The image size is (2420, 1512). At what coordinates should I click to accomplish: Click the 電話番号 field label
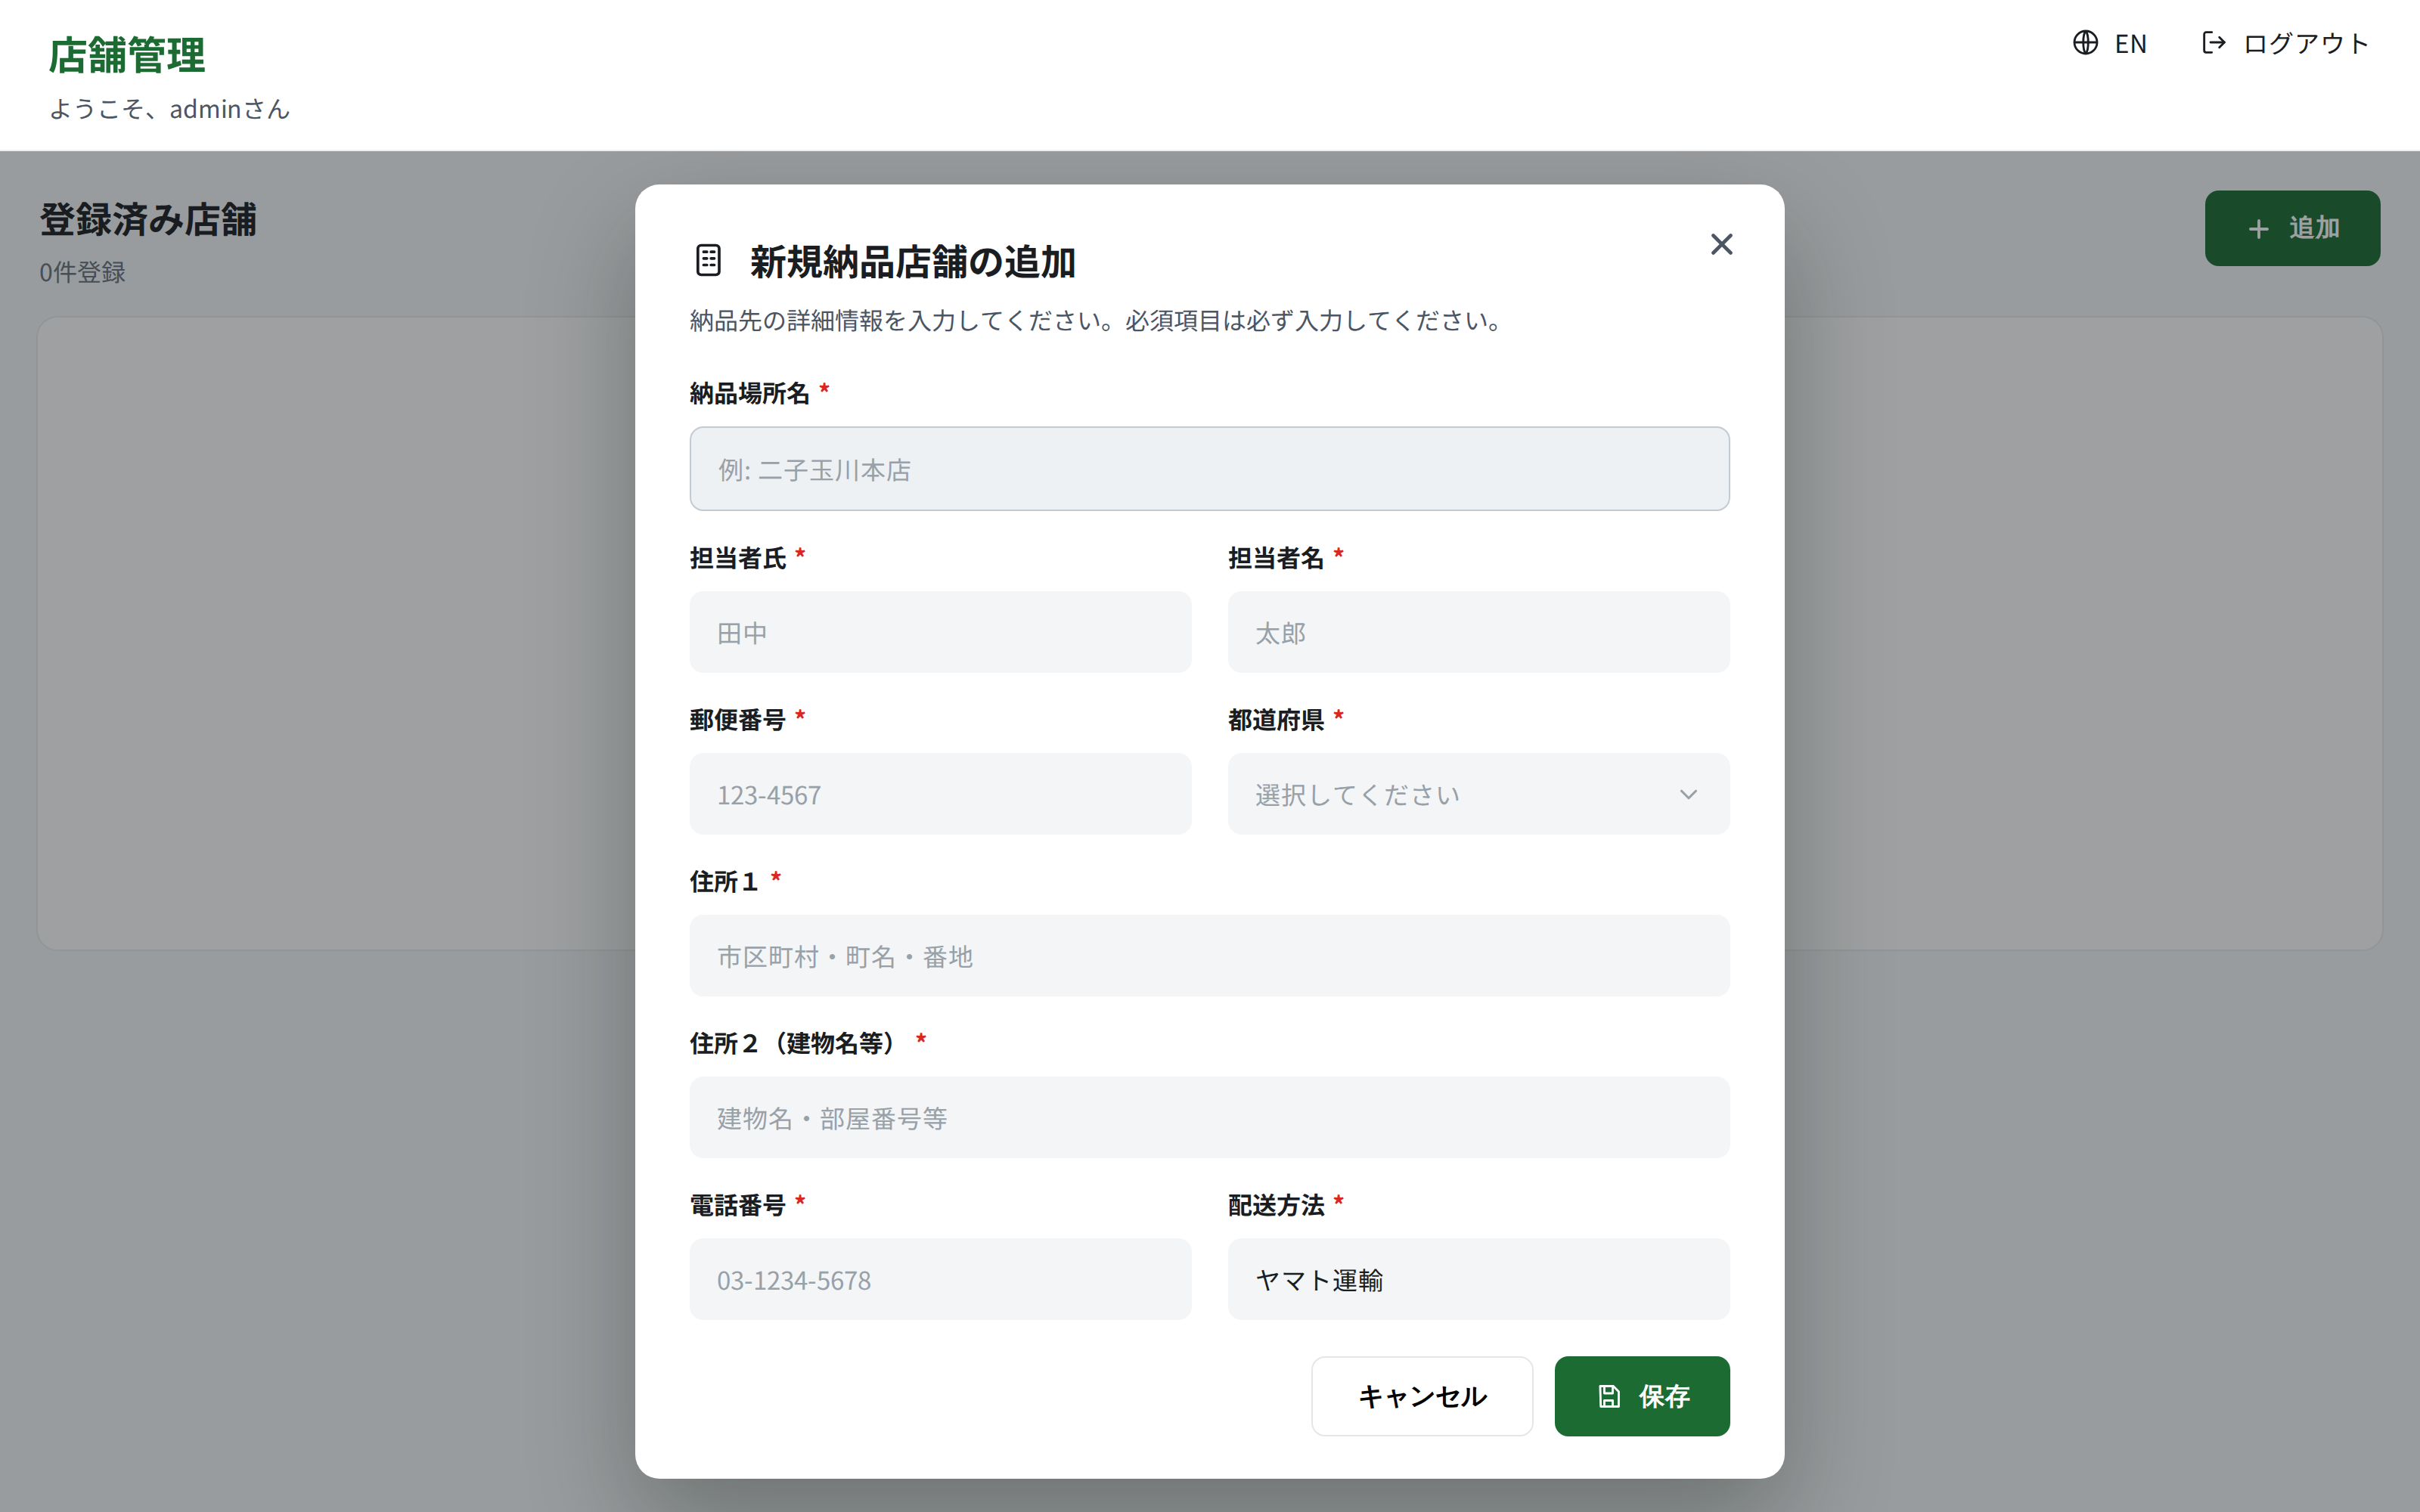(737, 1206)
